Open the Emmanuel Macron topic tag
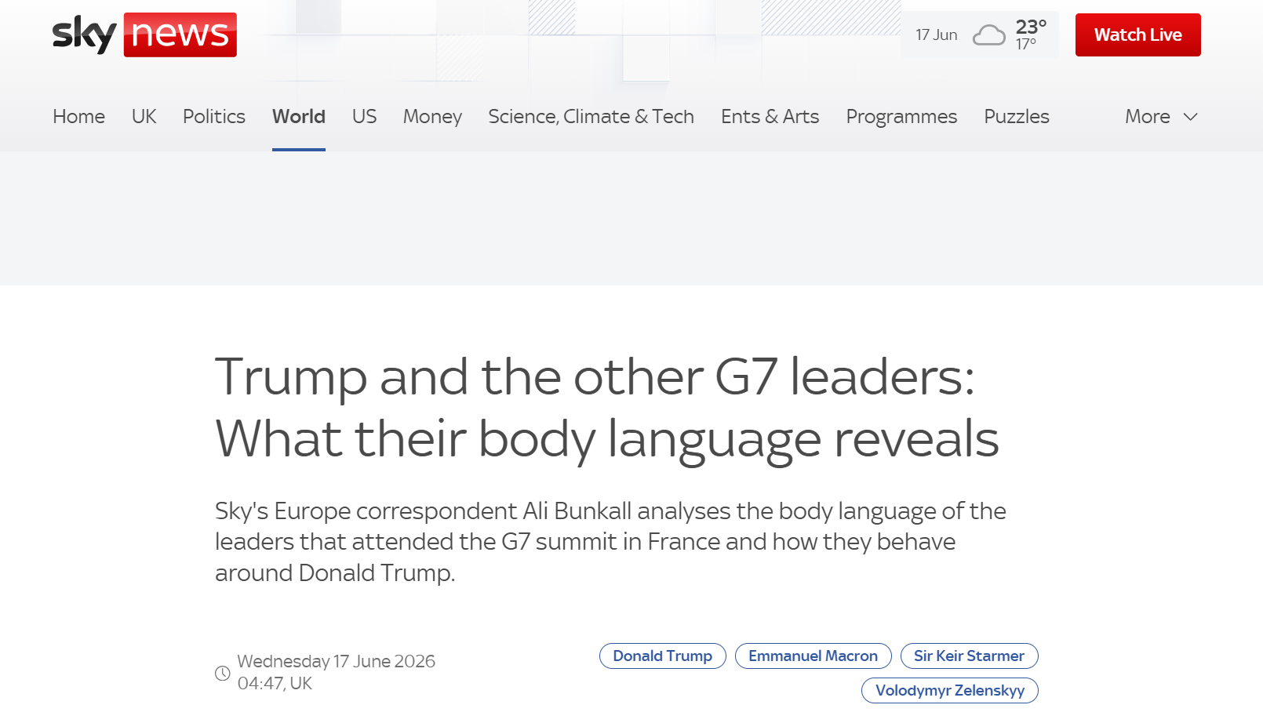This screenshot has width=1263, height=723. (813, 656)
